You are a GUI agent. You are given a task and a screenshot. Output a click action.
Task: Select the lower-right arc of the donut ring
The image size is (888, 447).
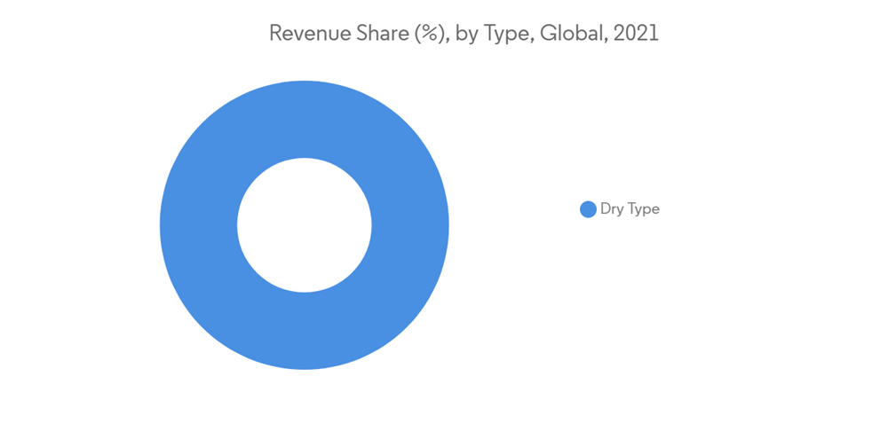[x=379, y=301]
